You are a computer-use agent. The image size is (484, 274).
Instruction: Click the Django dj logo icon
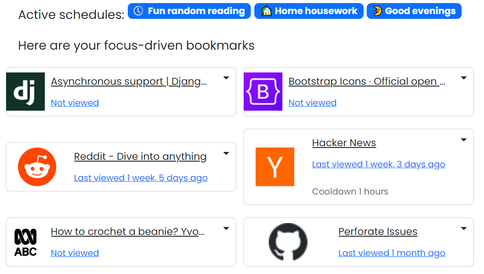click(x=25, y=92)
